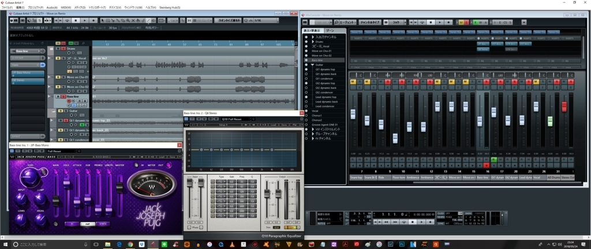Toggle visibility dot for Gtr1 condencer channel
This screenshot has width=591, height=249.
pyautogui.click(x=306, y=78)
